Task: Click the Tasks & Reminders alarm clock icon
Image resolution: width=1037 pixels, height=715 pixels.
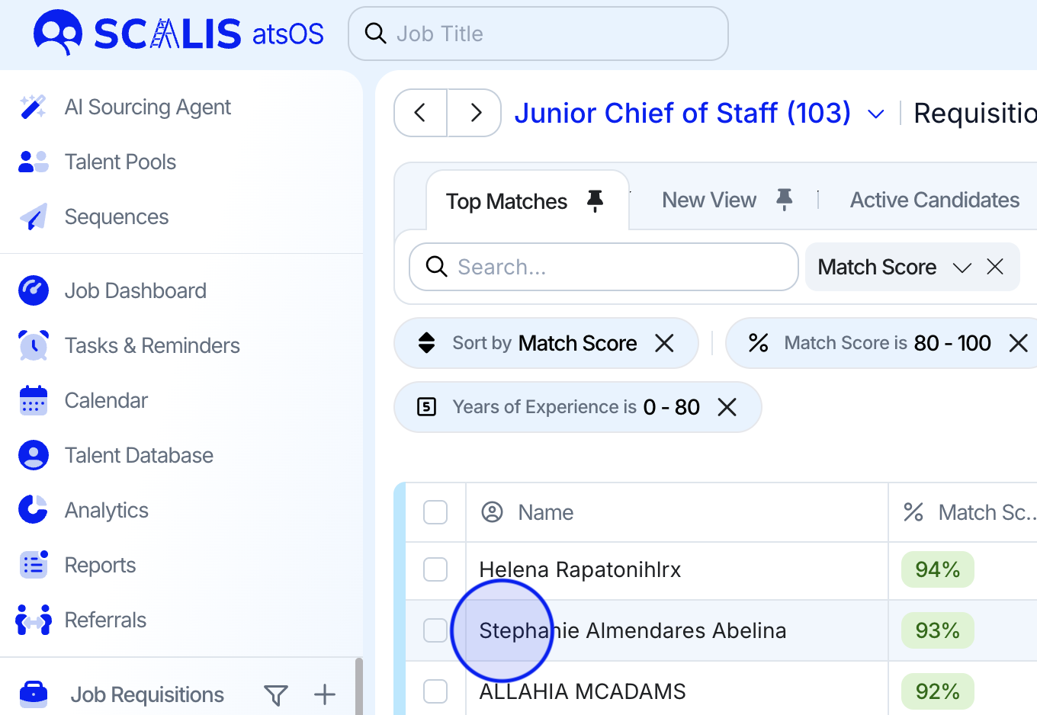Action: click(33, 345)
